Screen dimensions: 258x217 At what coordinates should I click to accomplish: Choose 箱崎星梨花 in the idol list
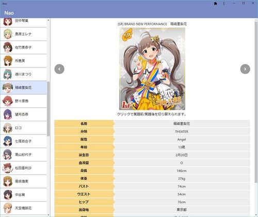23,88
